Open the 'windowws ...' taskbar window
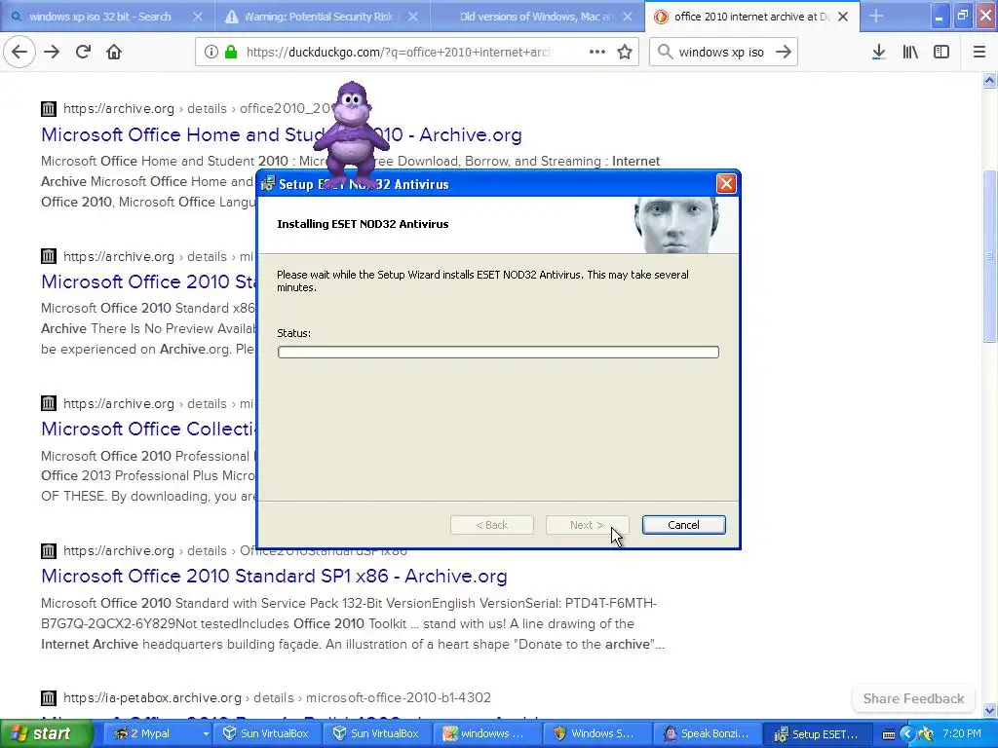Viewport: 998px width, 748px height. 489,733
